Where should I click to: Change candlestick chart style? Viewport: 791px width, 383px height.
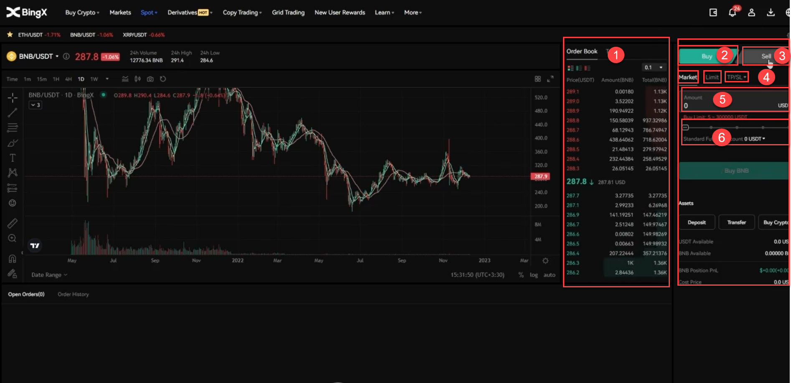tap(137, 79)
